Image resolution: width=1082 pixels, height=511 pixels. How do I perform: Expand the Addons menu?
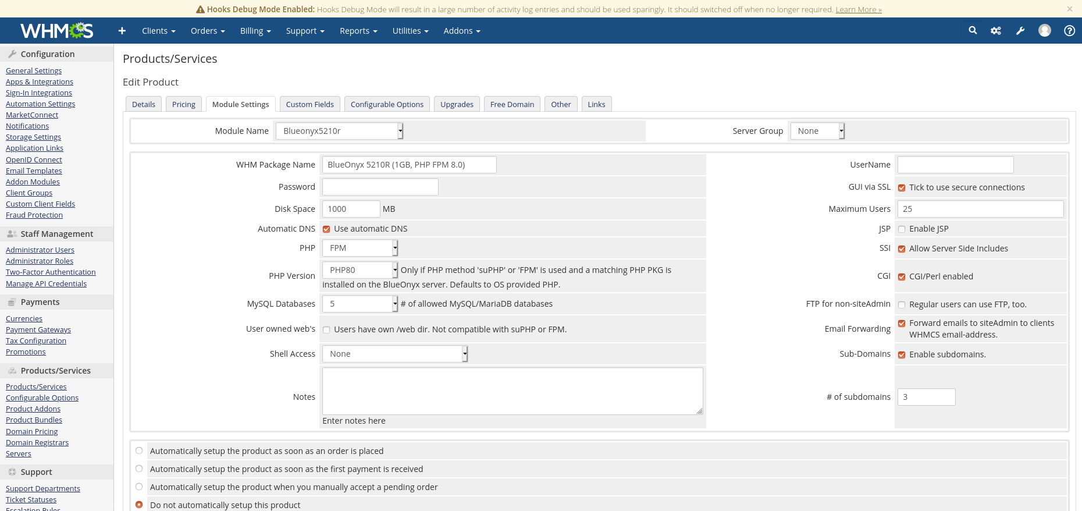click(462, 31)
